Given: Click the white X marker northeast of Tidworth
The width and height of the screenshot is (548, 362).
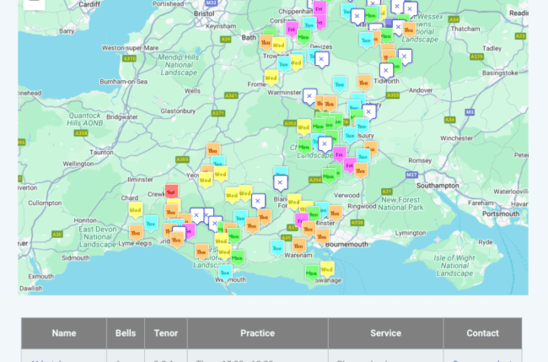Looking at the screenshot, I should tap(405, 57).
